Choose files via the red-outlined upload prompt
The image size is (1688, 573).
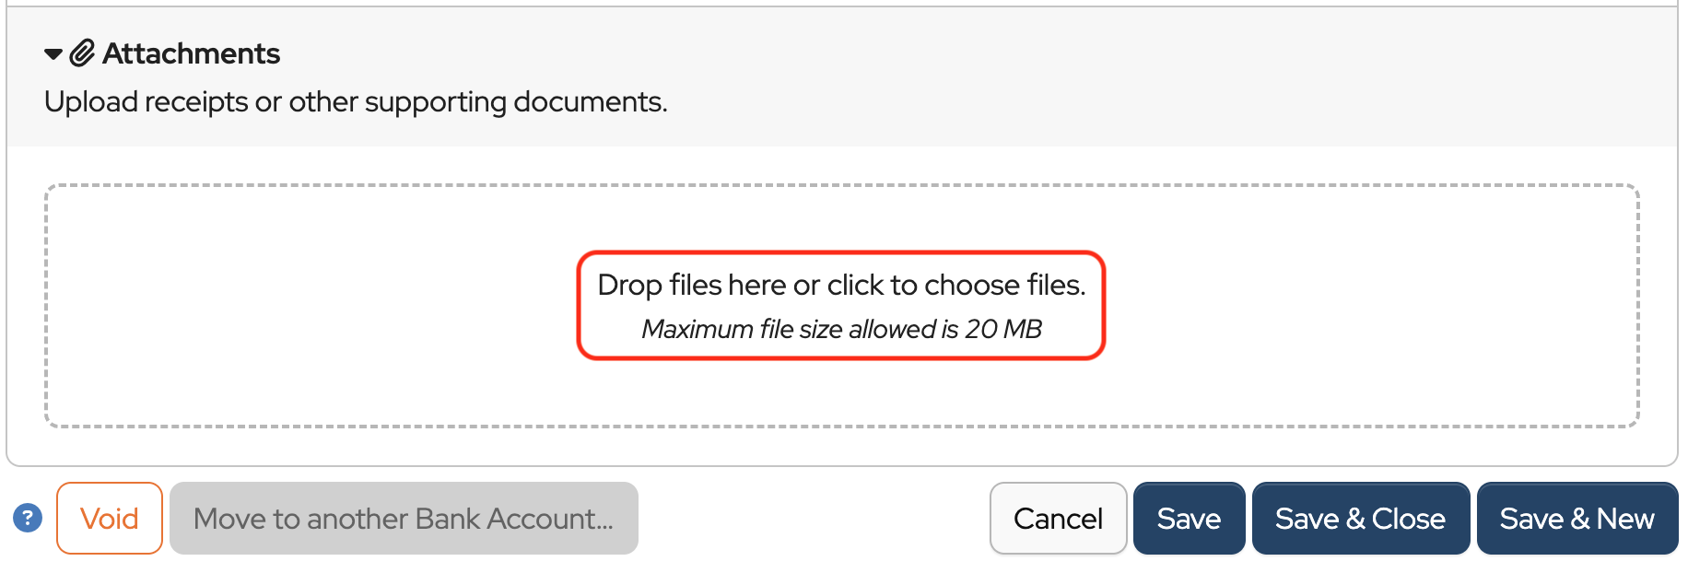841,305
